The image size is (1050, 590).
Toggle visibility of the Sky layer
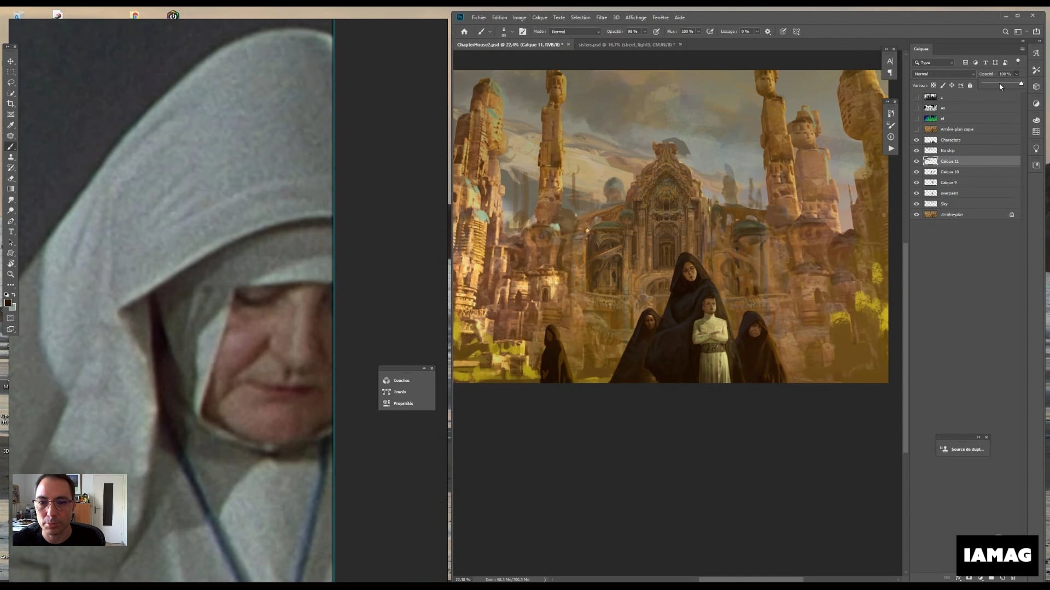(x=917, y=203)
